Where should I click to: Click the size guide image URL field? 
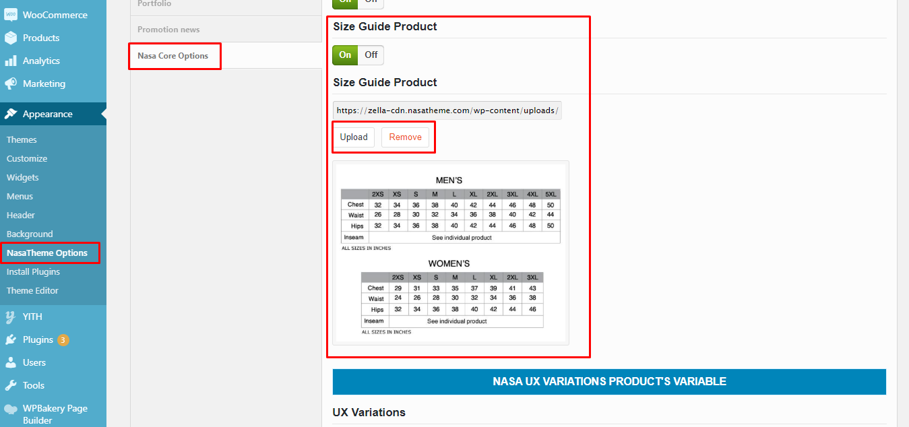click(447, 110)
